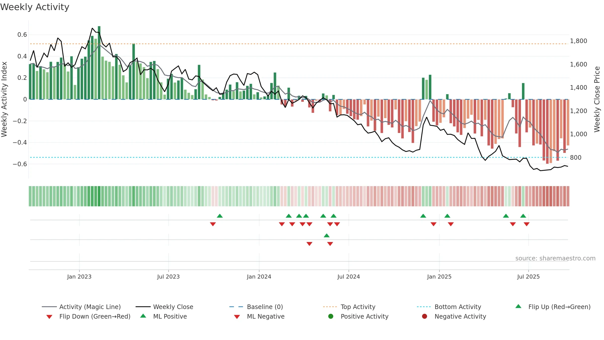Click the red Flip Down legend triangle
Screen dimensions: 604x340
pyautogui.click(x=49, y=317)
